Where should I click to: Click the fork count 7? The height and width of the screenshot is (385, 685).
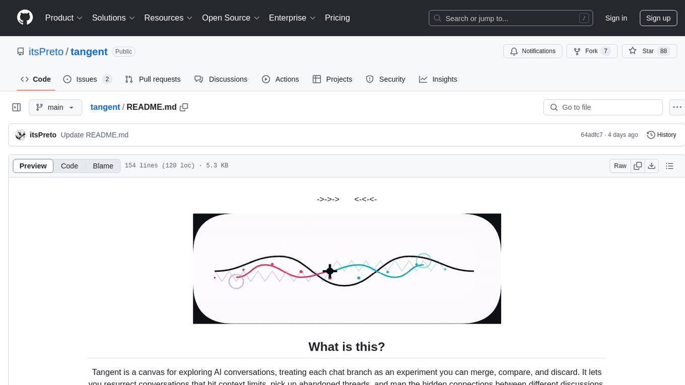point(605,51)
